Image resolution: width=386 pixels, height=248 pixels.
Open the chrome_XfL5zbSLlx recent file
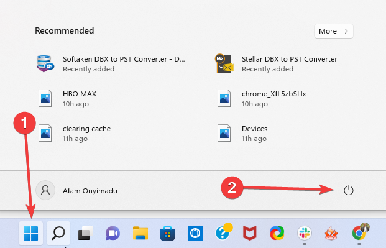tap(262, 98)
